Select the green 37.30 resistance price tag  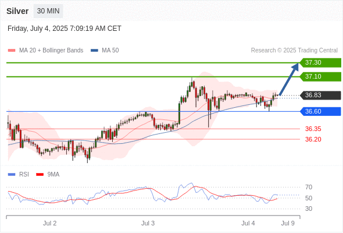point(320,63)
